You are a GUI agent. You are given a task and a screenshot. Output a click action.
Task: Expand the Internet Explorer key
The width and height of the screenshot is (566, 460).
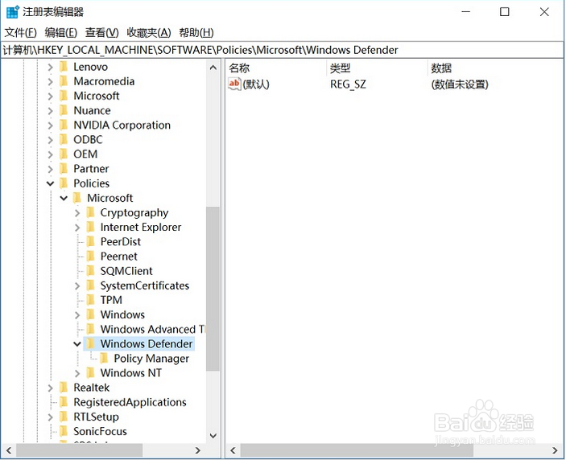[77, 228]
